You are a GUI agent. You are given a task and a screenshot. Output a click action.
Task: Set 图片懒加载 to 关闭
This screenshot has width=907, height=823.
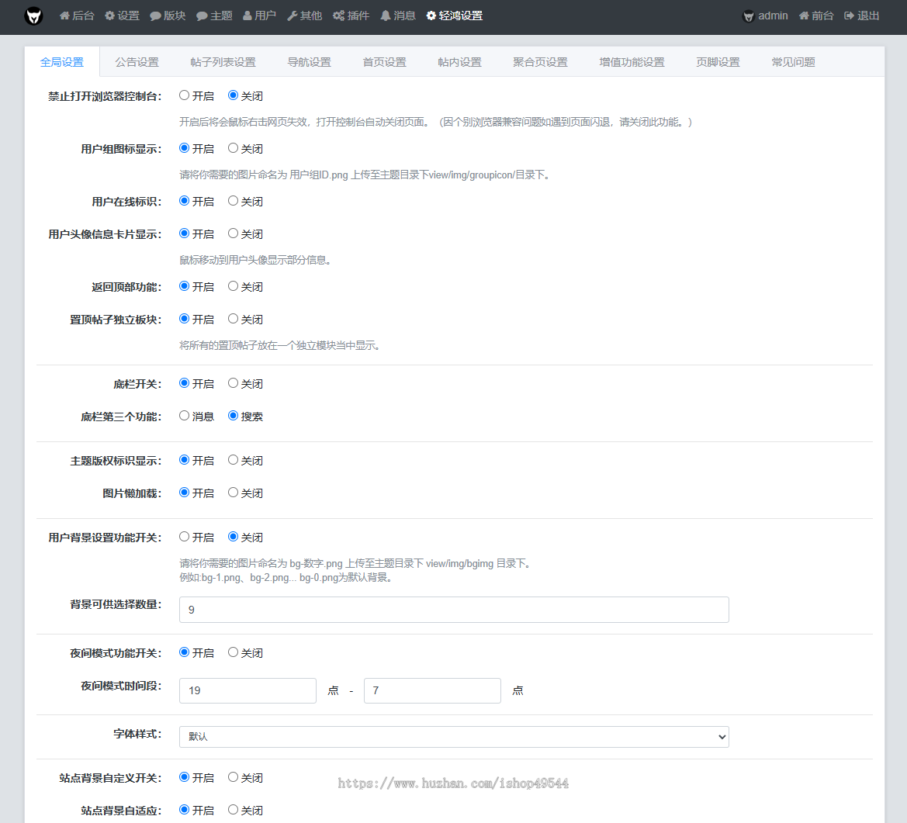tap(233, 493)
